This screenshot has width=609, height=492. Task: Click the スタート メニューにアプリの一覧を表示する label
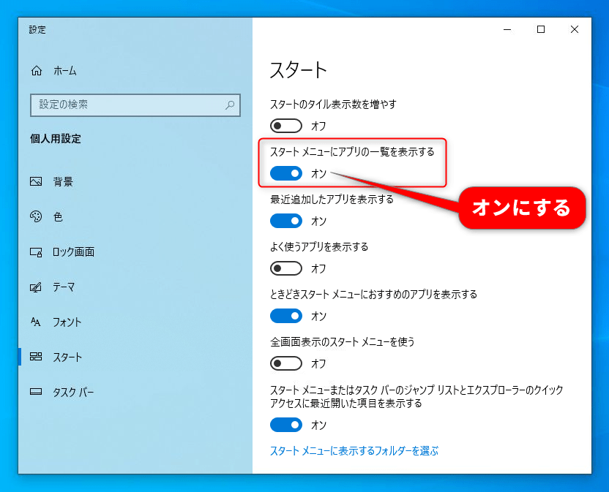(x=352, y=152)
